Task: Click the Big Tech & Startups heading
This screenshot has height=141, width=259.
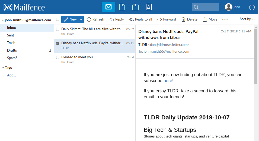Action: click(x=170, y=130)
